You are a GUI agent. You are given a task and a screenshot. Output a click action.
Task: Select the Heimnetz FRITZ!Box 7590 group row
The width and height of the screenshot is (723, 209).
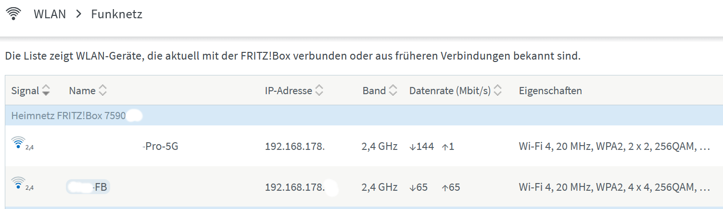point(68,116)
